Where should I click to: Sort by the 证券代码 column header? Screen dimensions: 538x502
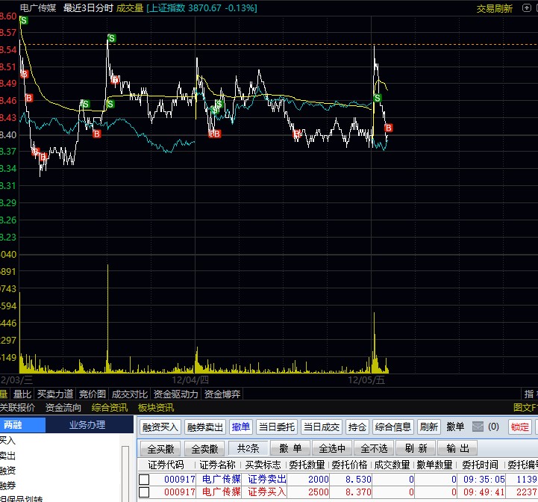click(166, 465)
